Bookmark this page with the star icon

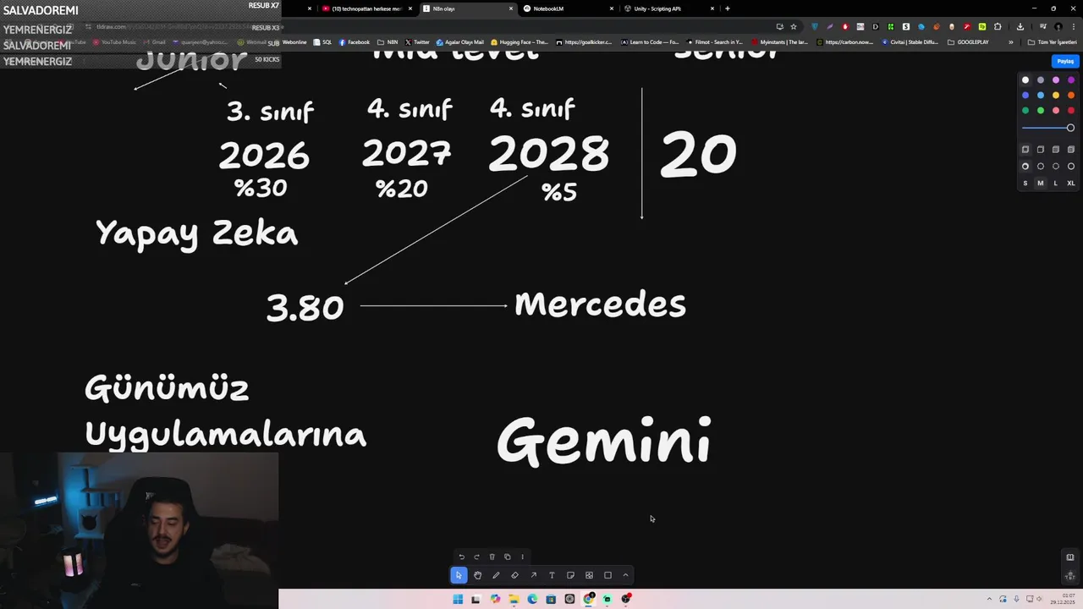[794, 26]
